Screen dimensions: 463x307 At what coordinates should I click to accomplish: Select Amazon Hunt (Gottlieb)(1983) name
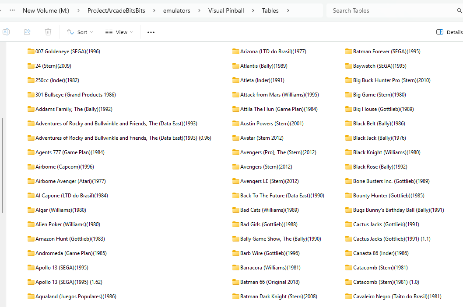70,239
